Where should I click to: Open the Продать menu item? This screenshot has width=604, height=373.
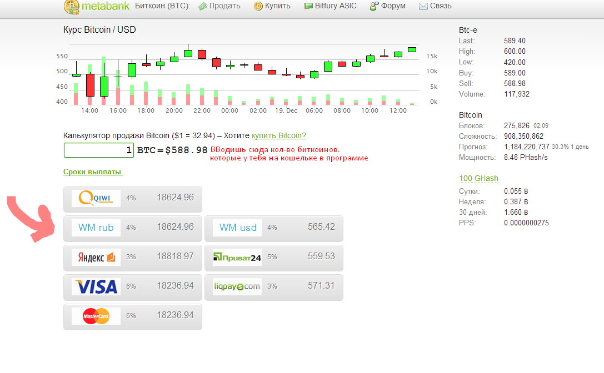[x=225, y=6]
